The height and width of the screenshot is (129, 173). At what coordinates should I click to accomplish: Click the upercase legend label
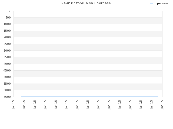coord(162,3)
